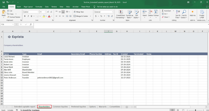The image size is (209, 111).
Task: Open Font group dialog launcher
Action: coord(53,20)
